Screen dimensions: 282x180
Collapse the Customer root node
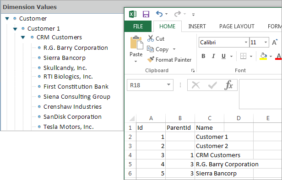[x=7, y=18]
